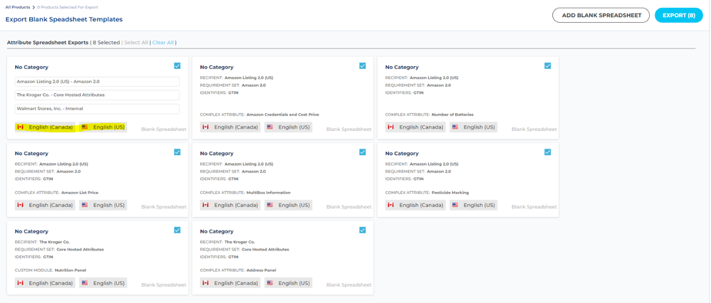Select English (Canada) on MultiBox Information card

[x=230, y=205]
